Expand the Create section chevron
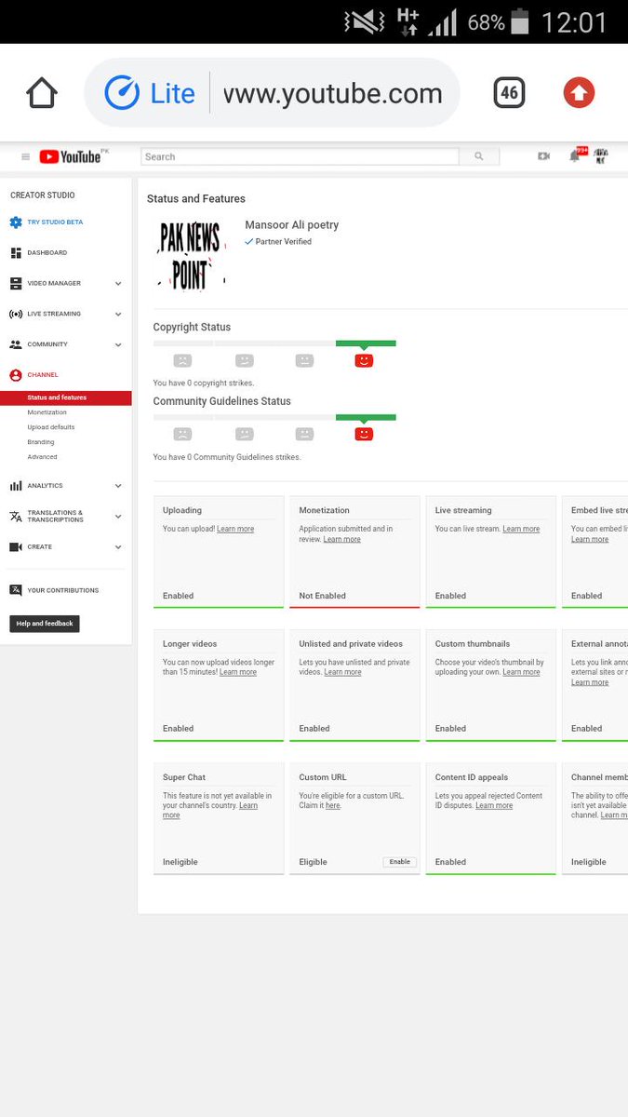 (x=118, y=547)
